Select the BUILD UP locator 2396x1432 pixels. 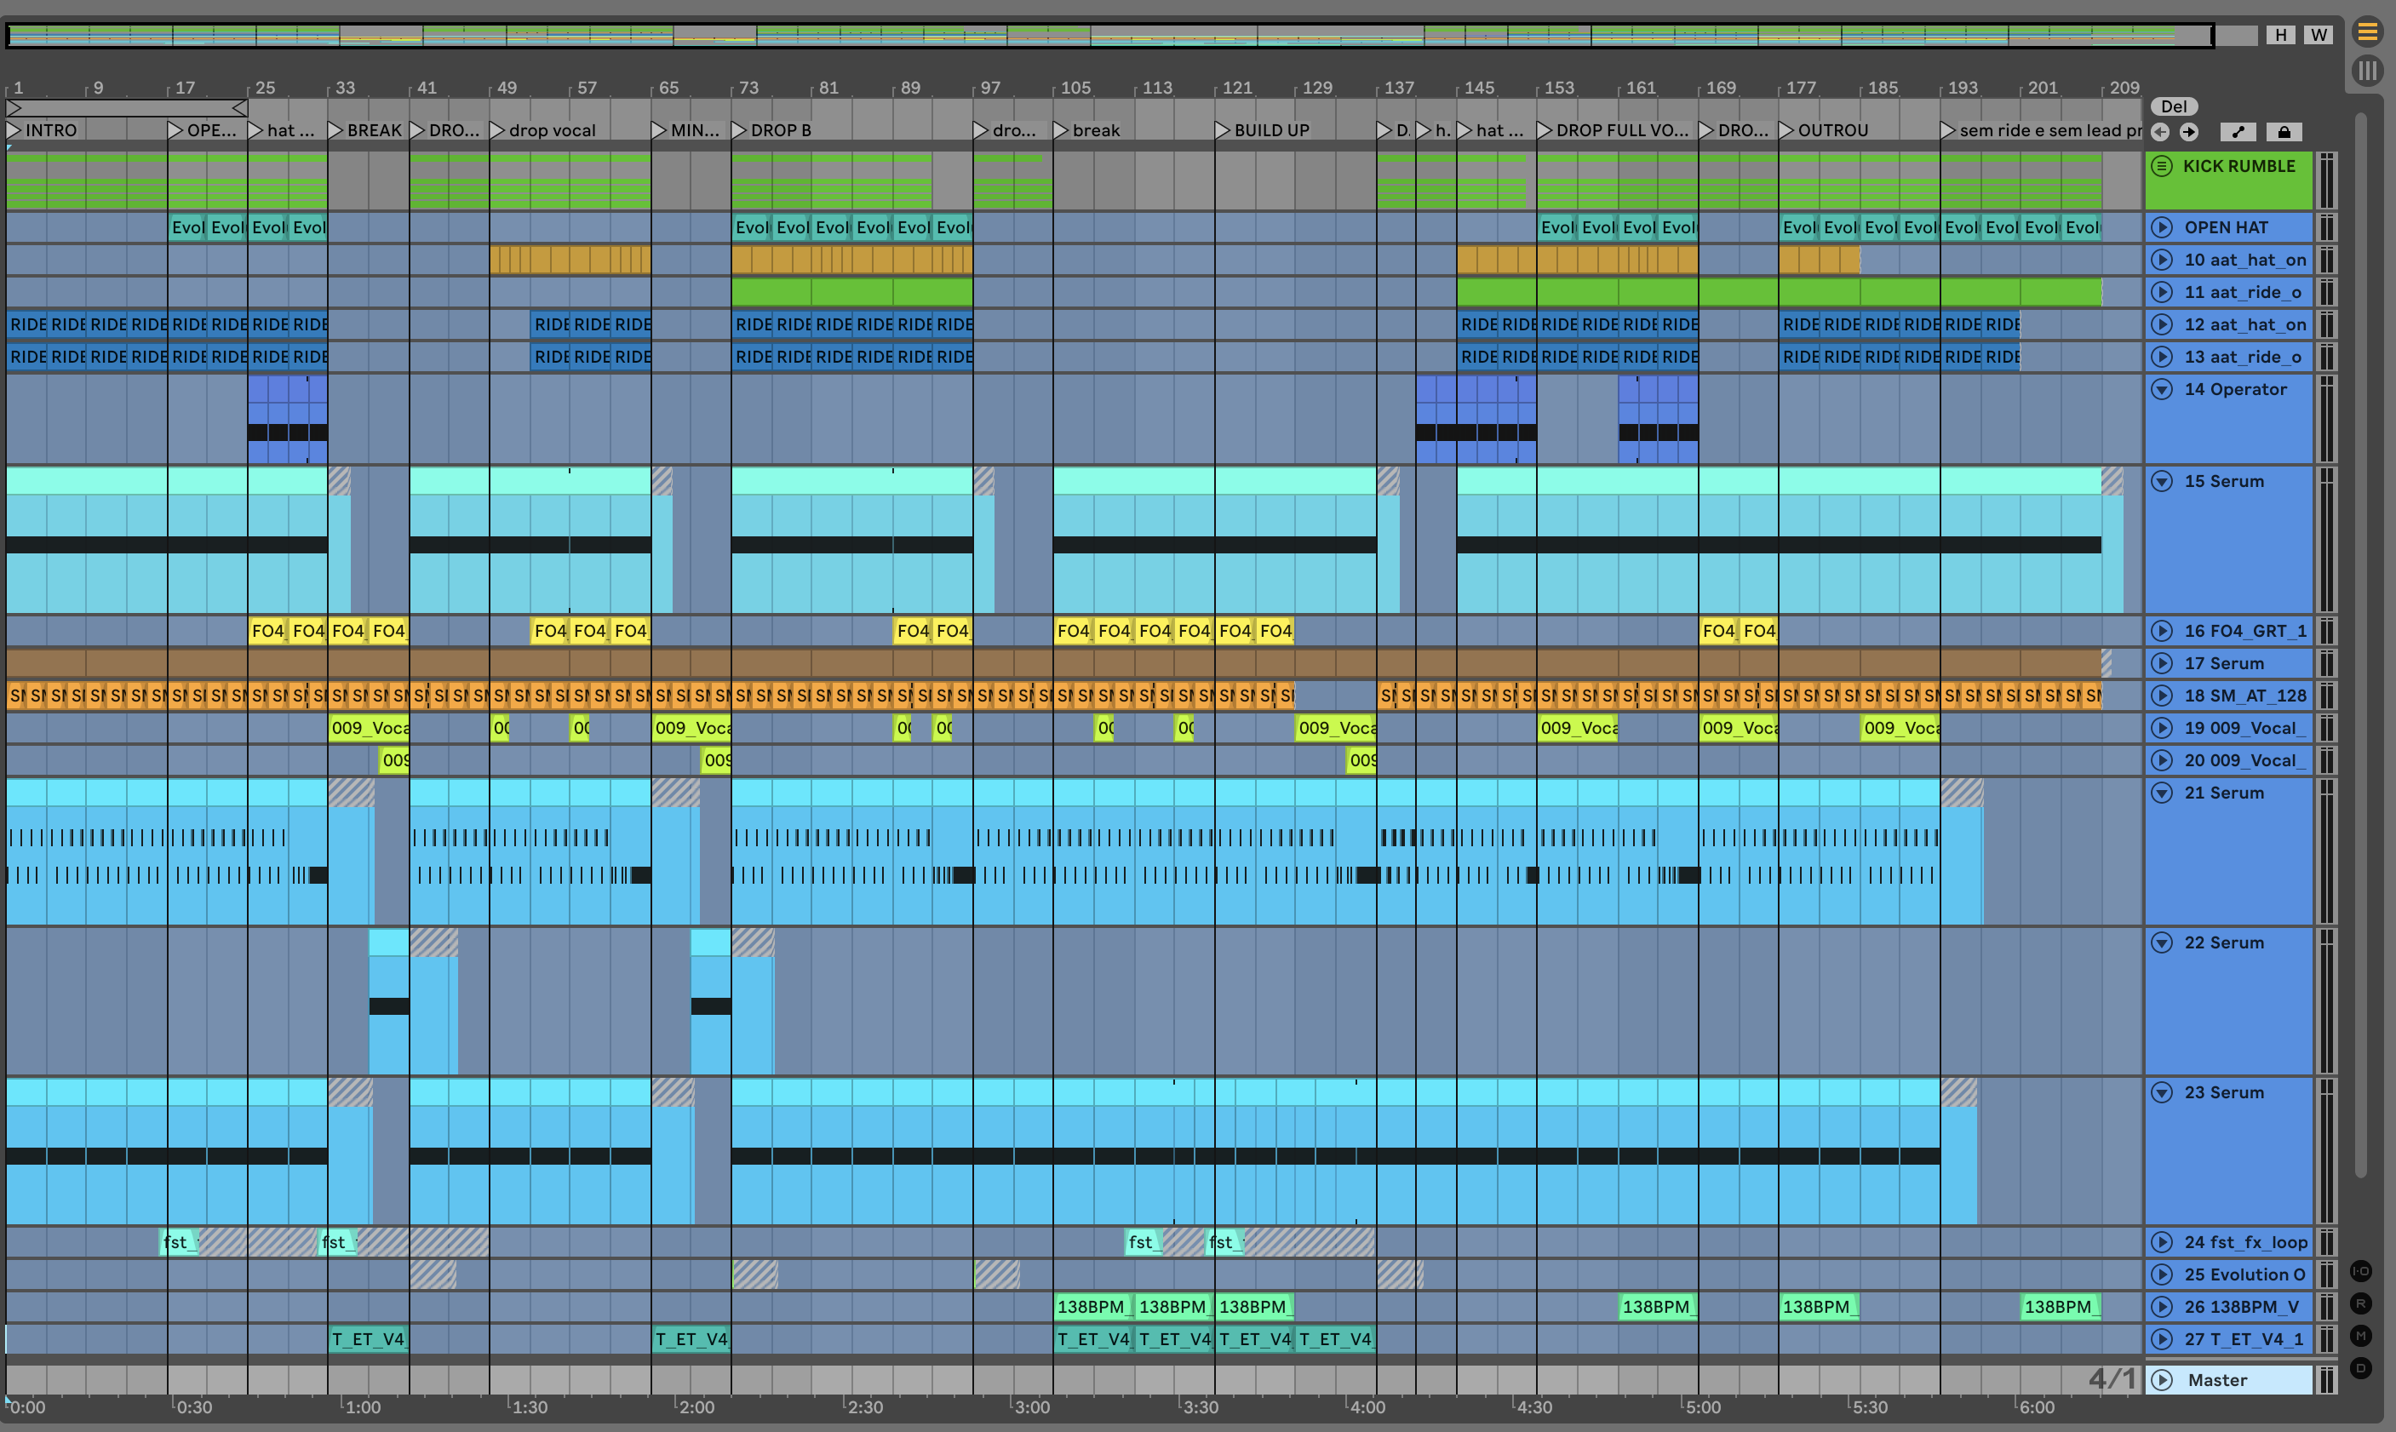[x=1271, y=130]
